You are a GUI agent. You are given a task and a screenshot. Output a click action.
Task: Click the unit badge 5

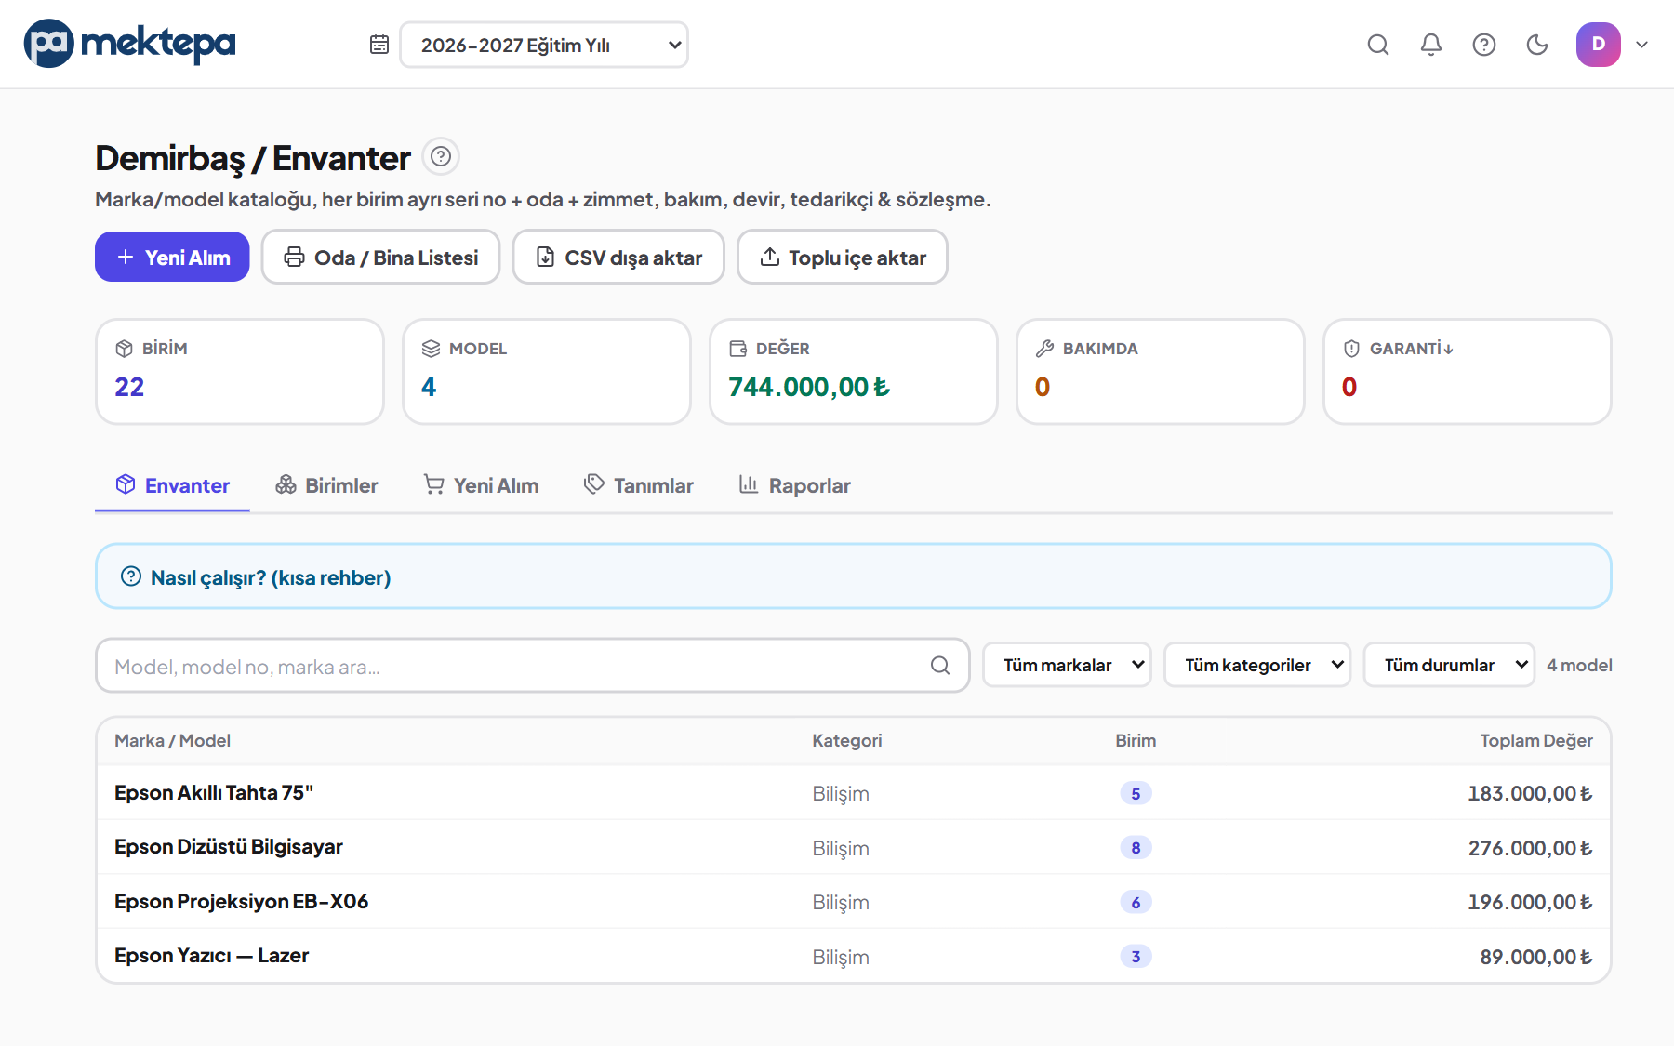tap(1136, 793)
